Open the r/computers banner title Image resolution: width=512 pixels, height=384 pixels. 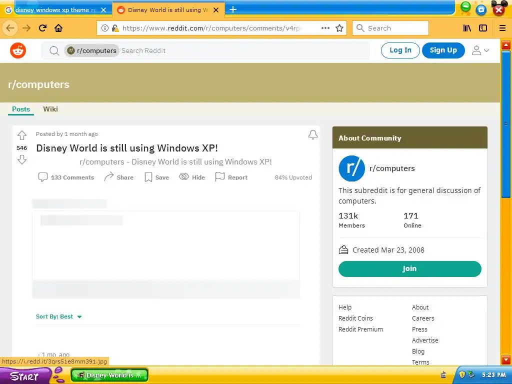tap(38, 84)
